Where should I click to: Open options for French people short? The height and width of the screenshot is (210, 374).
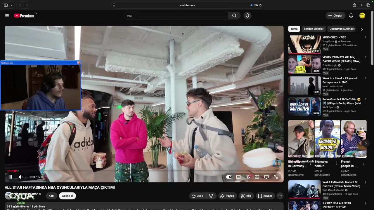(x=363, y=163)
